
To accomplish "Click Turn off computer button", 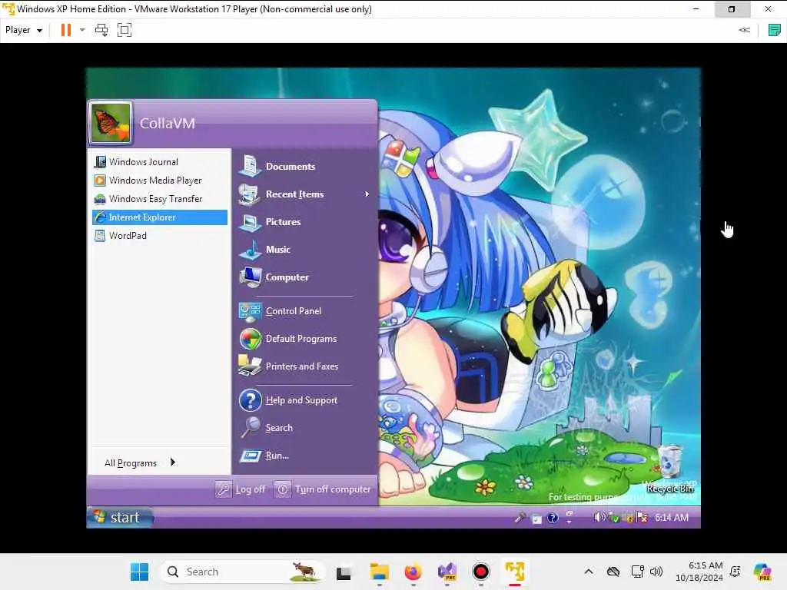I will pyautogui.click(x=324, y=489).
